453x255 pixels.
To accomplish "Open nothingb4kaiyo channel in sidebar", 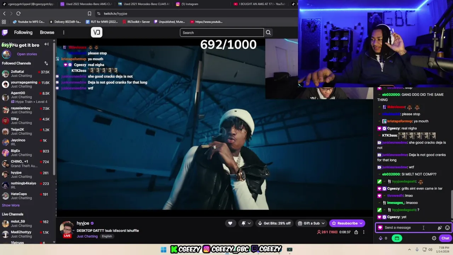I will (27, 185).
